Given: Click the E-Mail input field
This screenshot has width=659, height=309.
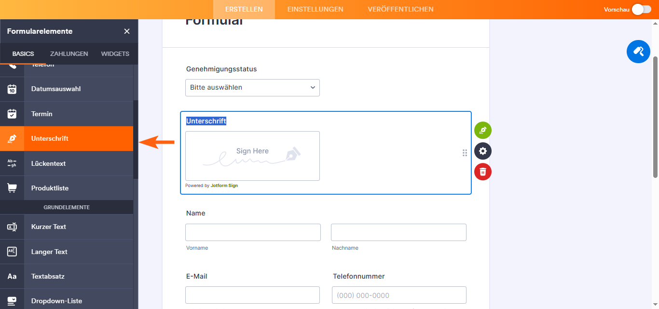Looking at the screenshot, I should pos(252,295).
